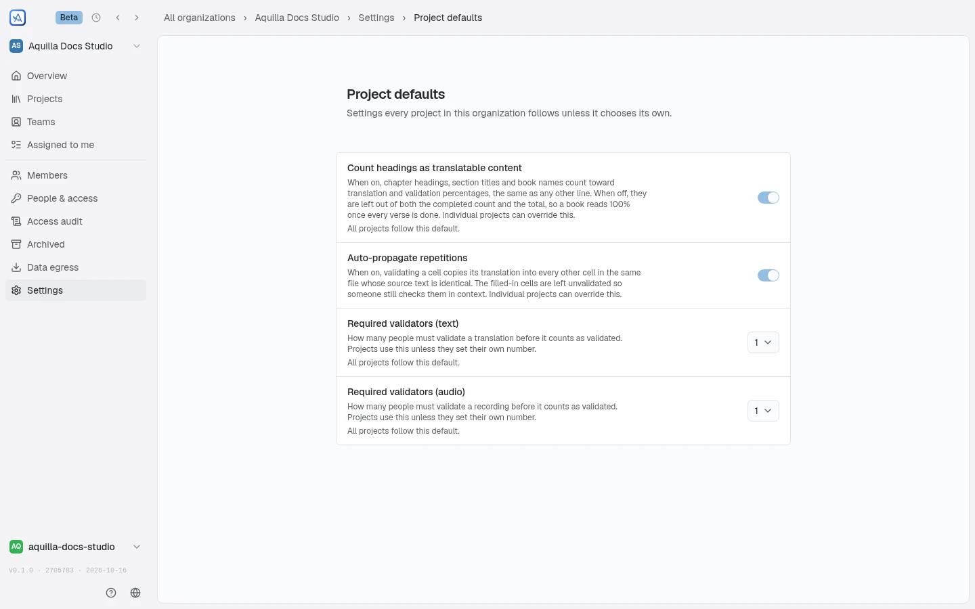Click the Members people icon
Screen dimensions: 975x609
tap(16, 175)
